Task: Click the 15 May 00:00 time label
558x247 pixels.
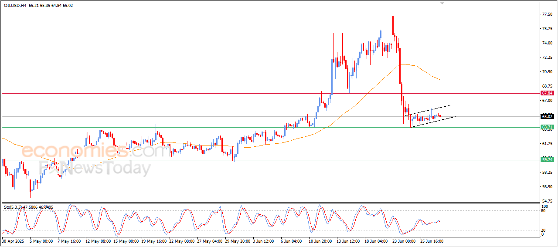Action: tap(126, 240)
